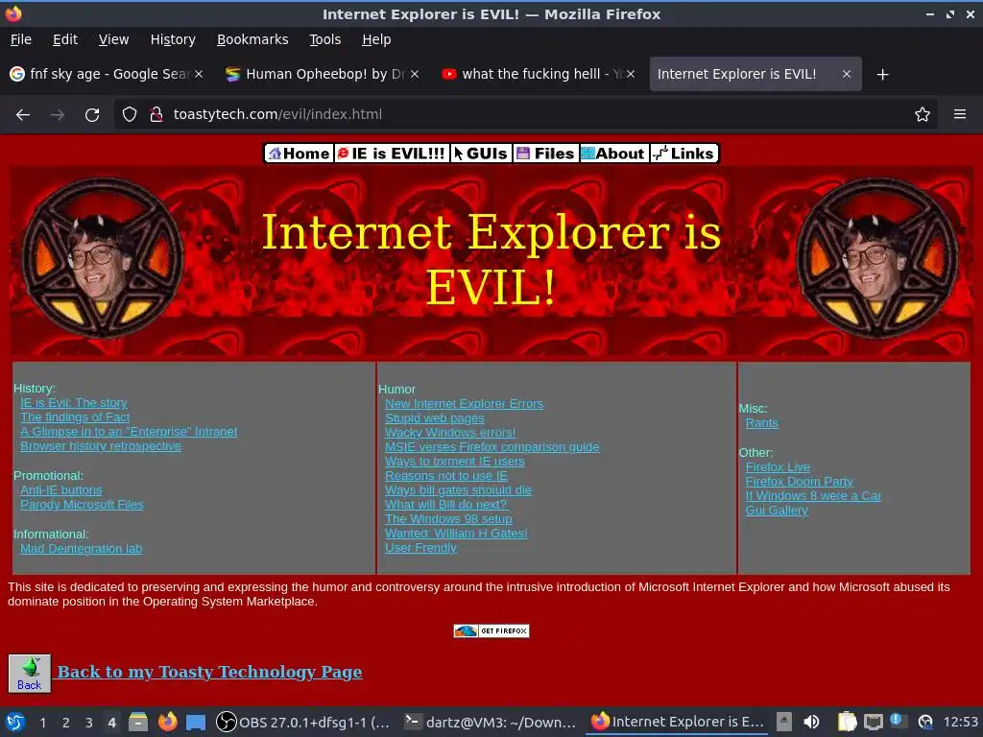This screenshot has height=737, width=983.
Task: Open the File menu
Action: (21, 39)
